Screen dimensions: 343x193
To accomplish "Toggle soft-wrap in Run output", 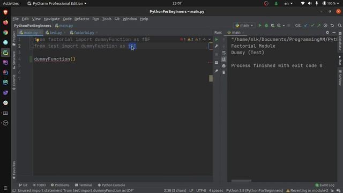I will (x=223, y=53).
